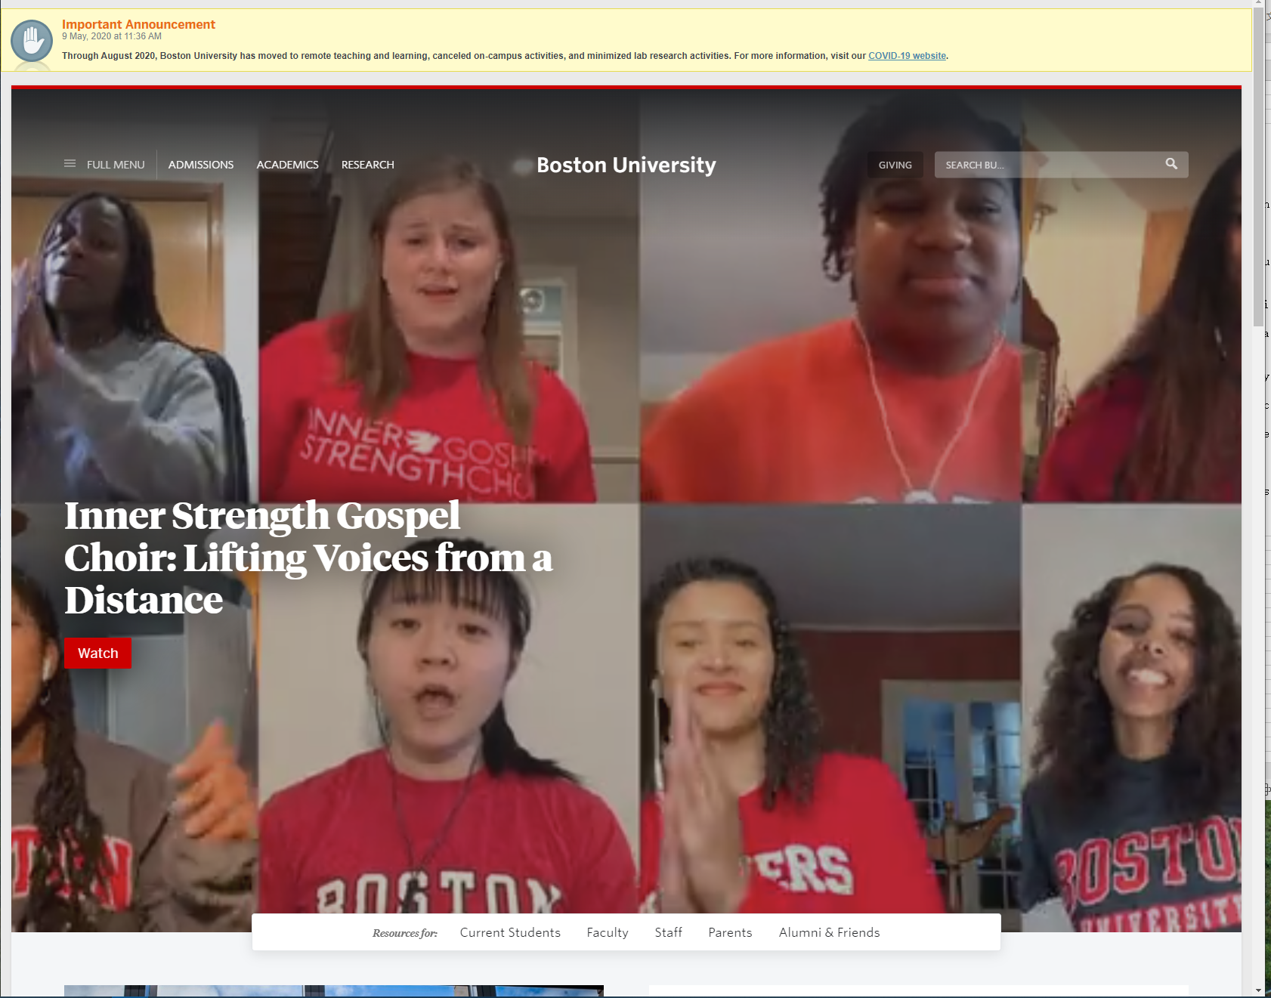Open the Admissions menu item
The image size is (1271, 998).
coord(201,165)
